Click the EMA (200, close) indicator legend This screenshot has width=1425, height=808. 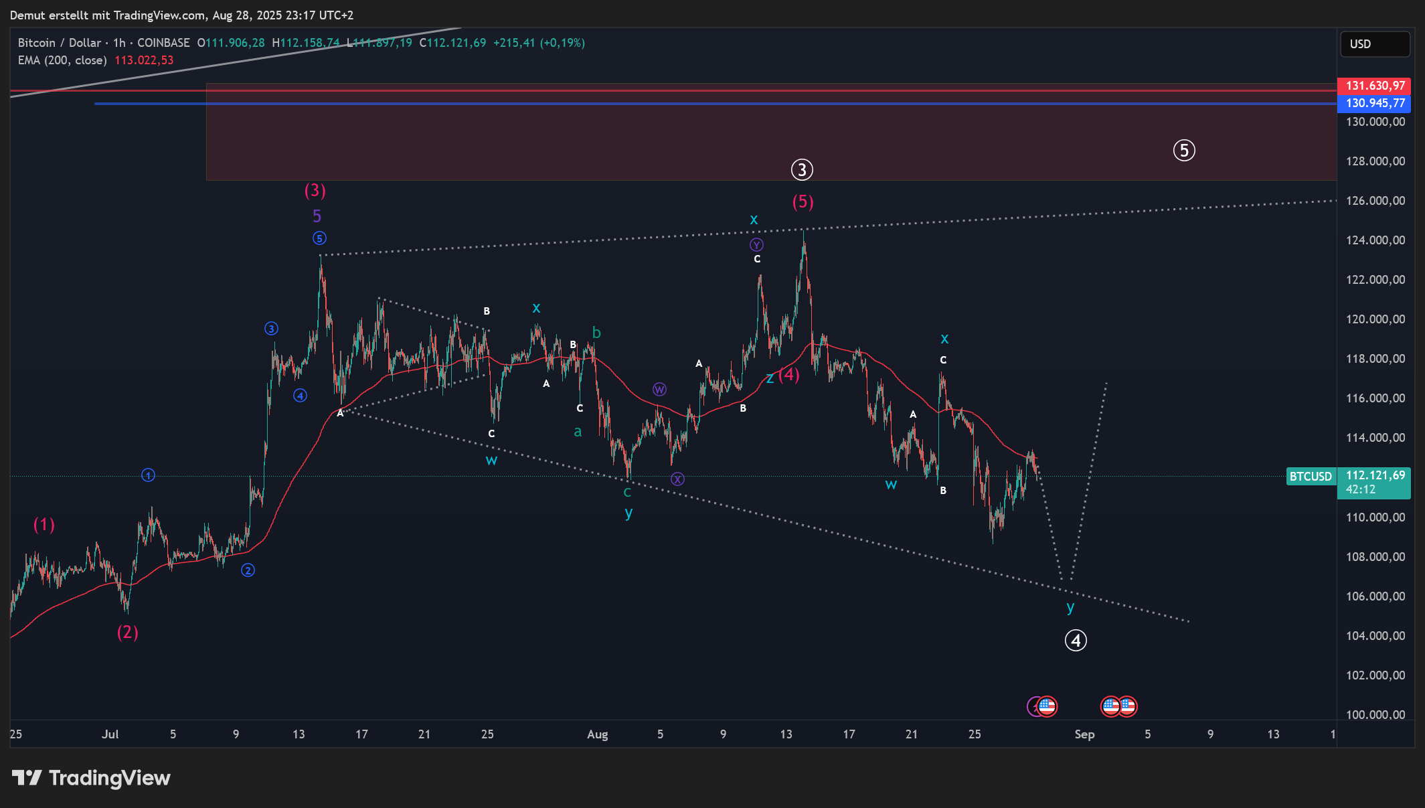point(62,60)
